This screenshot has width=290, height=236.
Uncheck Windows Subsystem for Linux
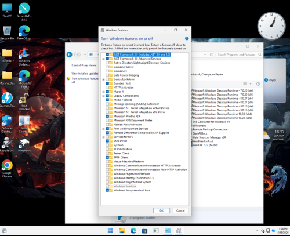(x=107, y=190)
